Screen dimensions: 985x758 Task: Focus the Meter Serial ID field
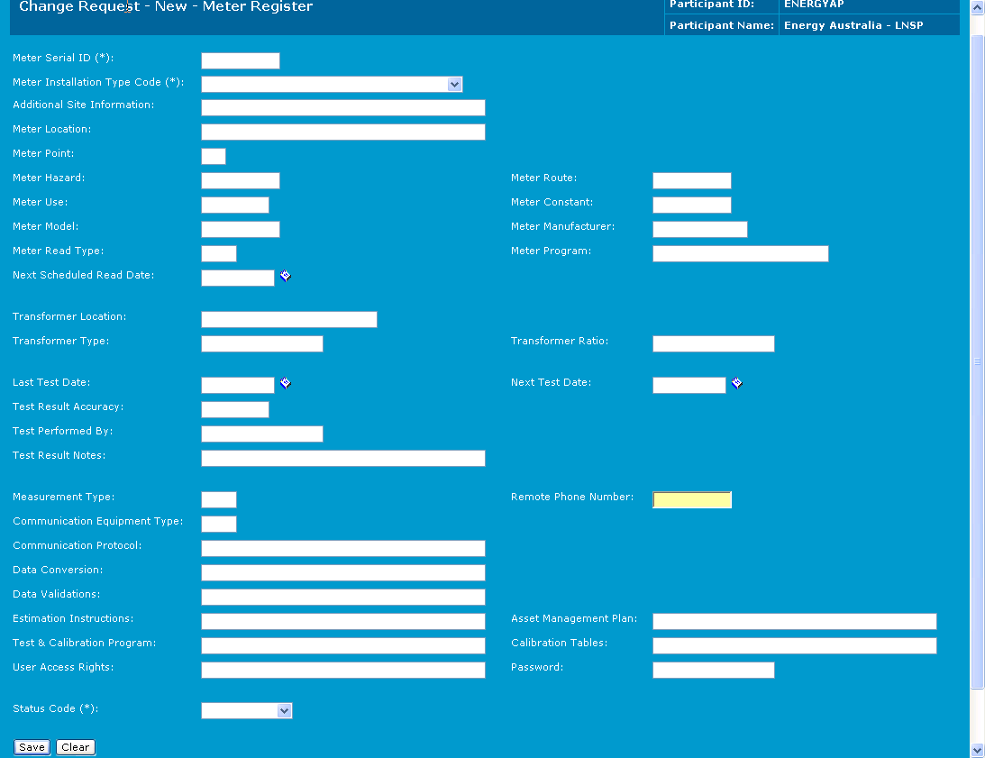(x=240, y=61)
